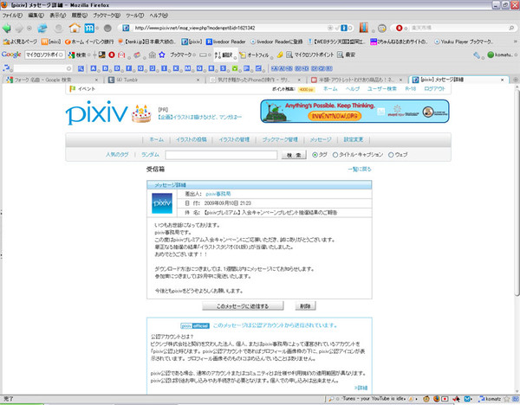Click 一覧に戻る link
The image size is (520, 405).
[x=360, y=170]
